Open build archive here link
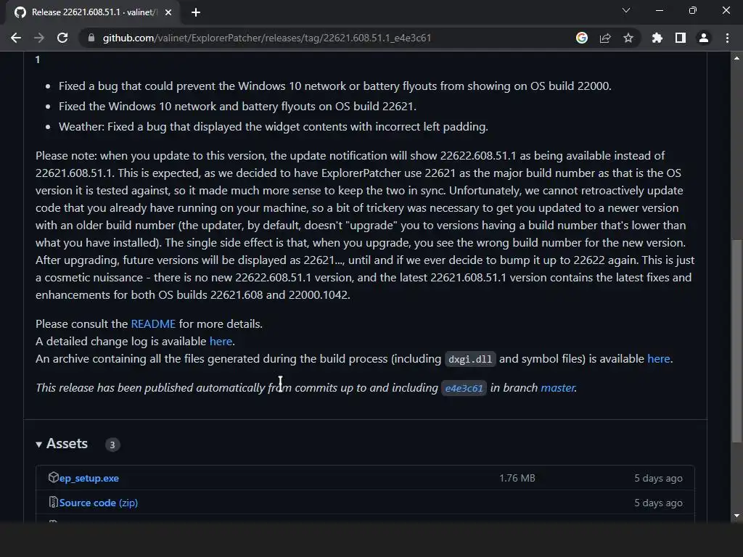This screenshot has height=557, width=743. tap(659, 359)
